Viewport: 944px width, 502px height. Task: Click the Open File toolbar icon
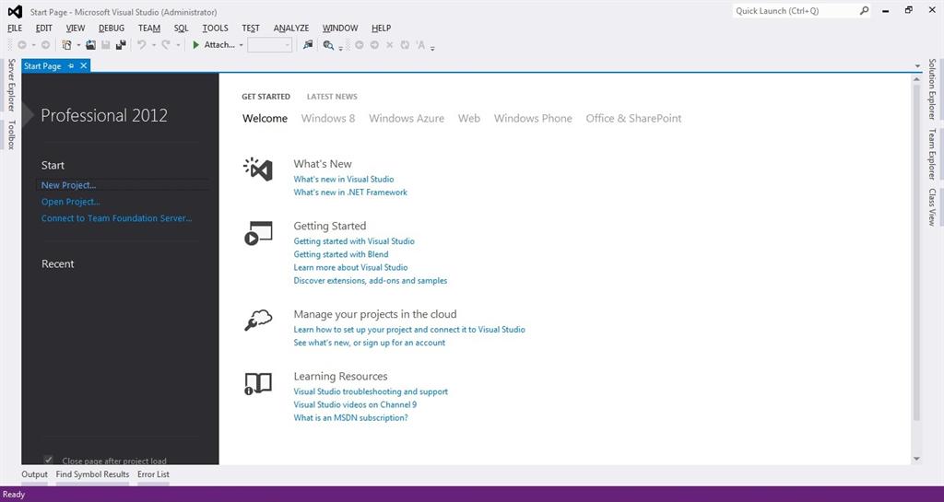pyautogui.click(x=90, y=45)
